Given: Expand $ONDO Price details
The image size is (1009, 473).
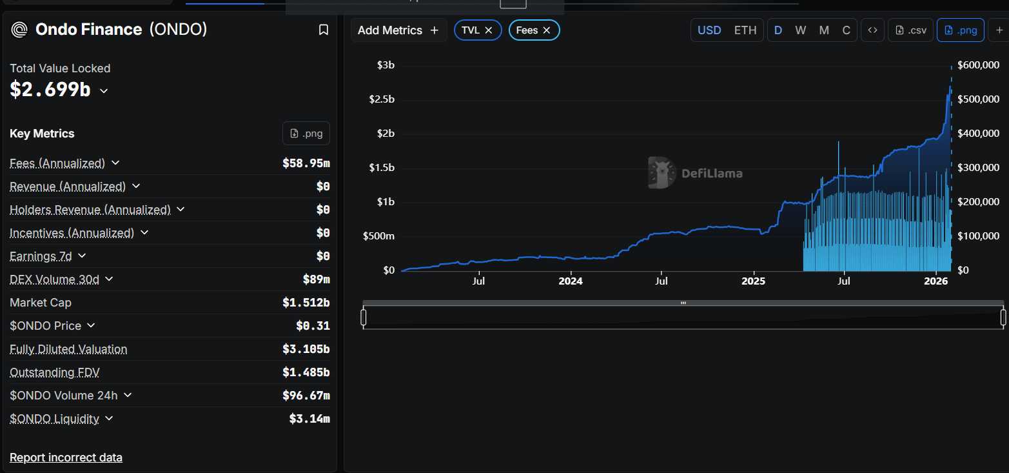Looking at the screenshot, I should point(91,325).
